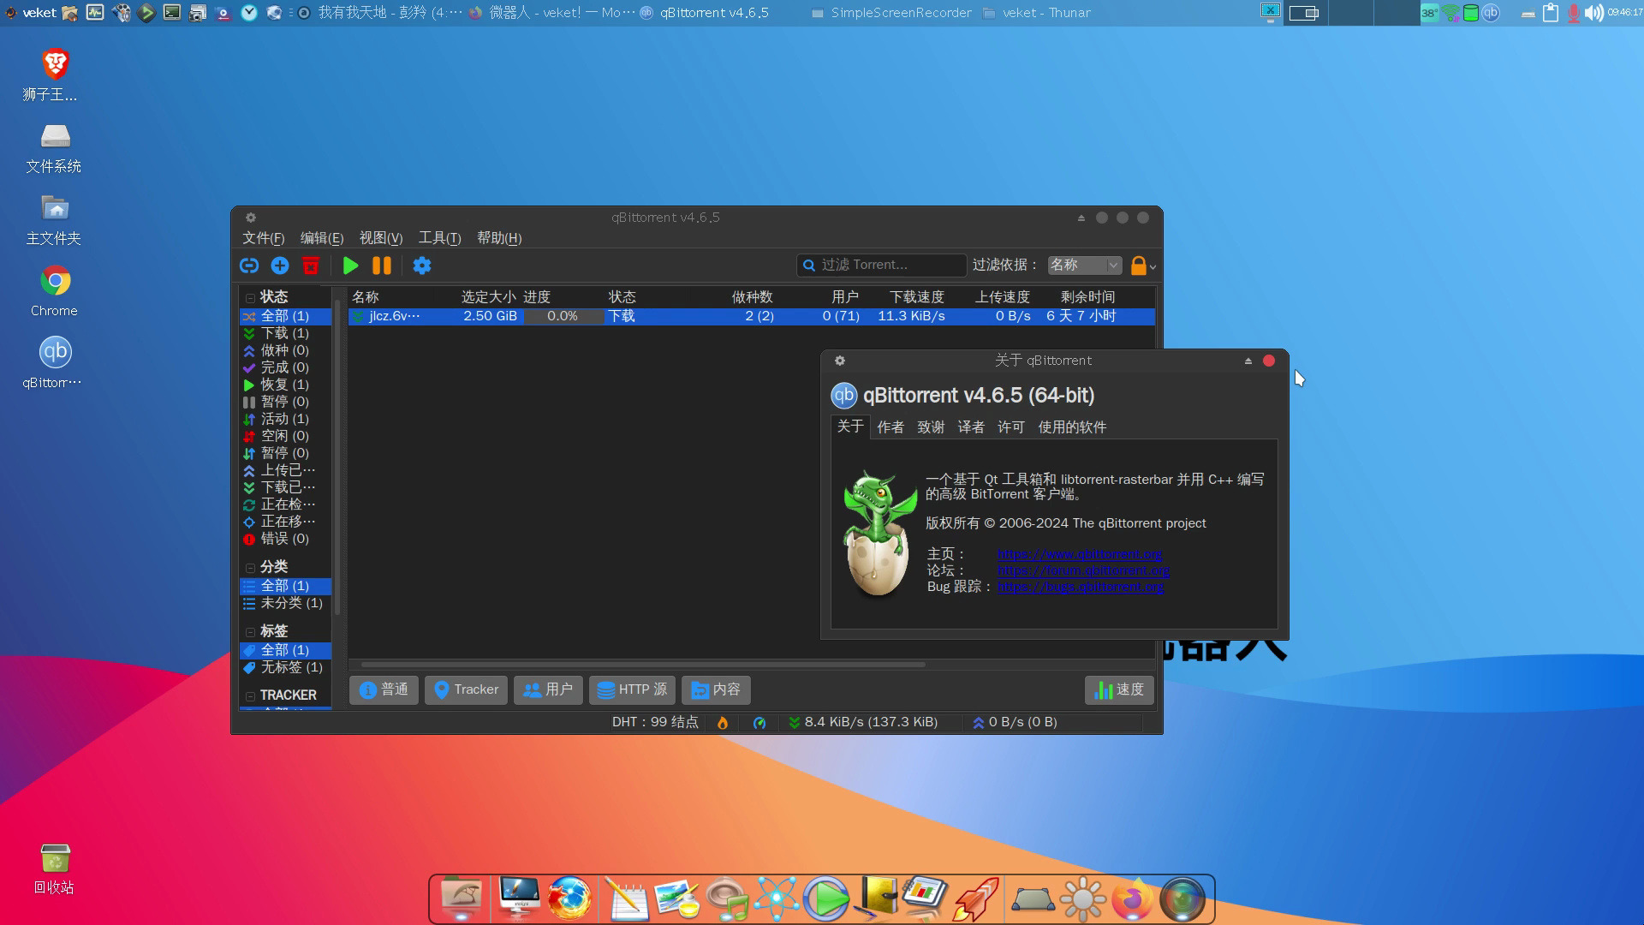
Task: Click the red delete torrent icon
Action: (x=311, y=266)
